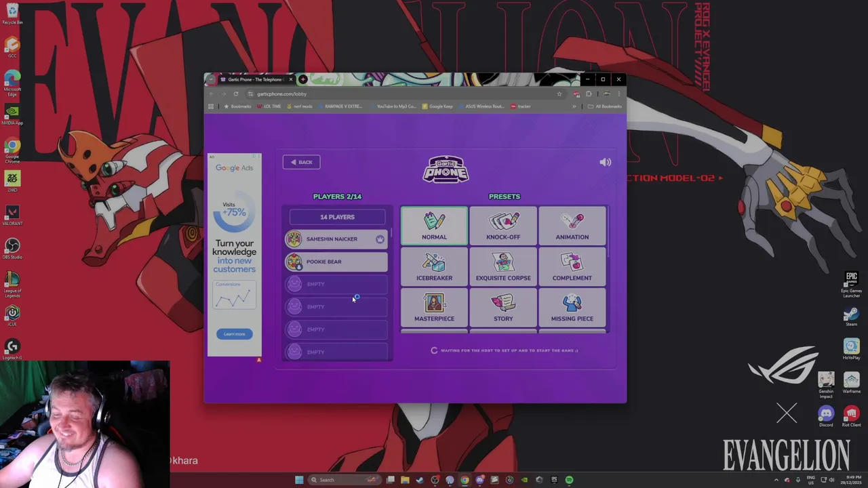Open NVIDIA App desktop shortcut

[x=12, y=114]
